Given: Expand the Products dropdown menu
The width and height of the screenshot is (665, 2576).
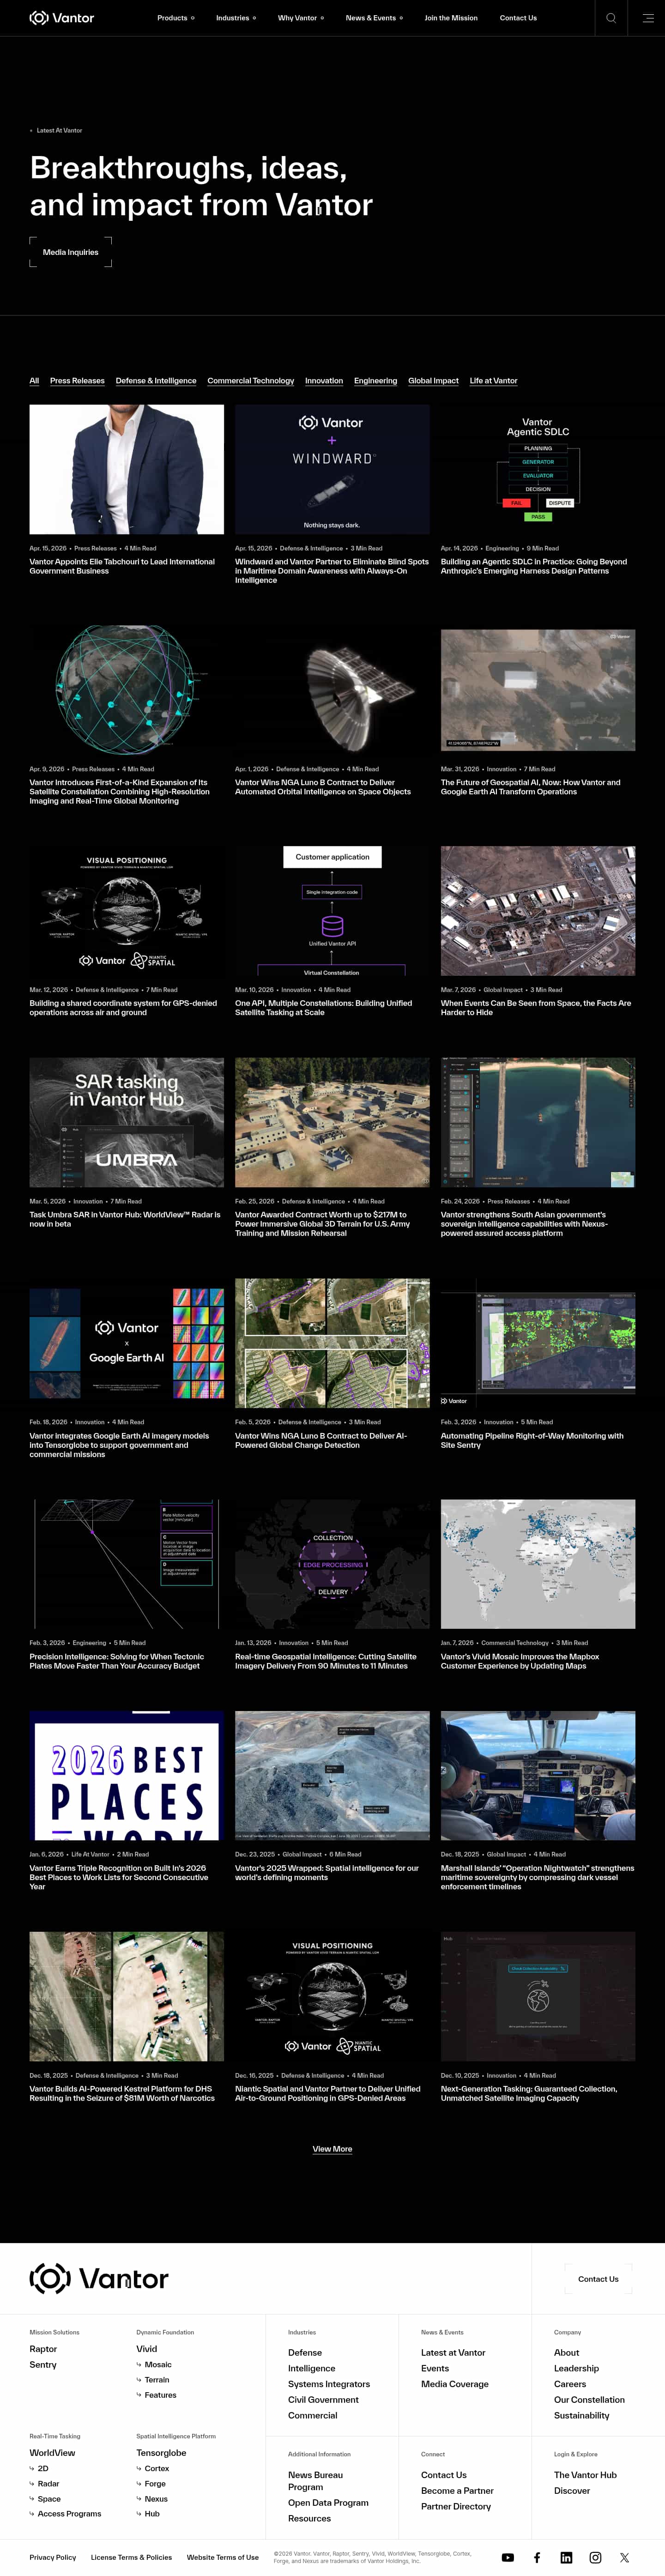Looking at the screenshot, I should pos(176,18).
